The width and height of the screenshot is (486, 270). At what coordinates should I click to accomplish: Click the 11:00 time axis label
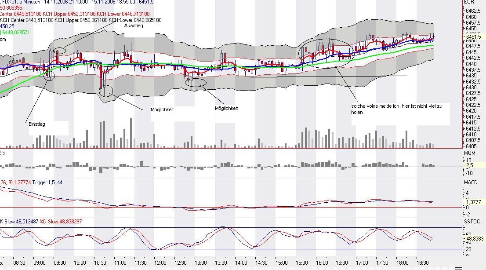click(120, 263)
